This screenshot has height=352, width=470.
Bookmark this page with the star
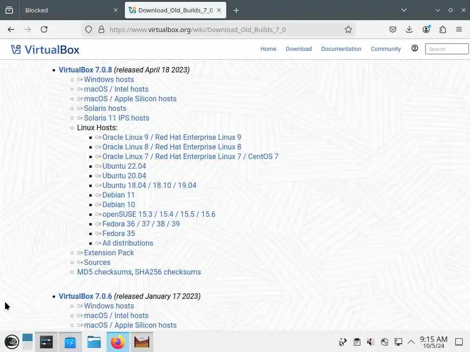tap(348, 29)
